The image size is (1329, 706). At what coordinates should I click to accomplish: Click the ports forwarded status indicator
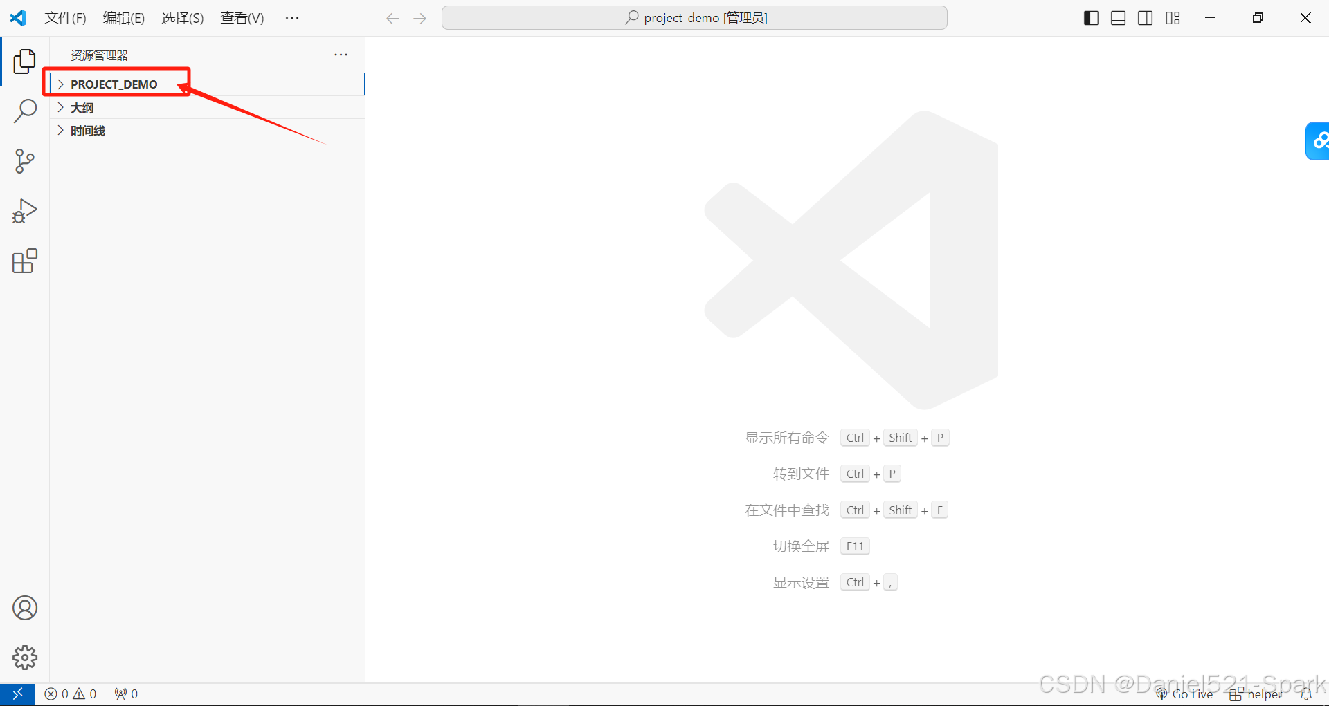126,694
